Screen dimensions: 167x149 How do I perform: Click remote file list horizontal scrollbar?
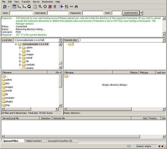pyautogui.click(x=99, y=109)
